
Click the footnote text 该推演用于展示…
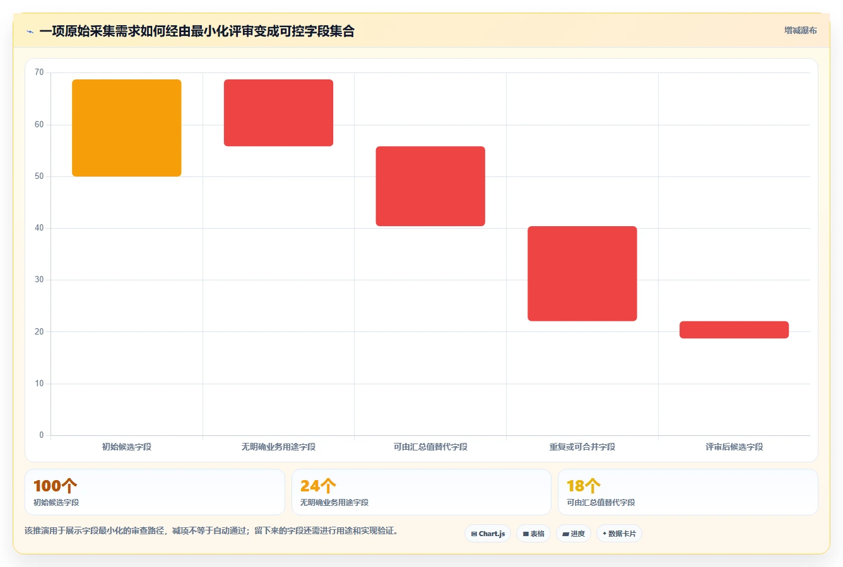pyautogui.click(x=211, y=530)
